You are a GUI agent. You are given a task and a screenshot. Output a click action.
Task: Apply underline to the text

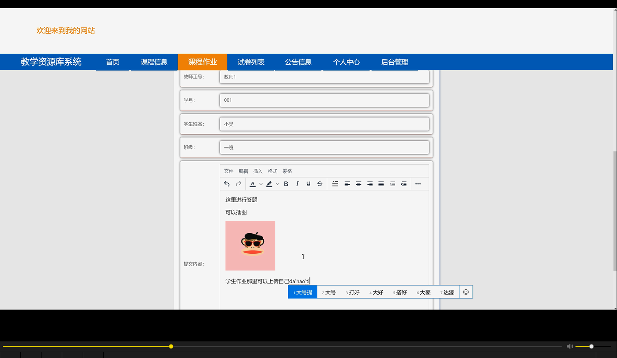click(308, 183)
